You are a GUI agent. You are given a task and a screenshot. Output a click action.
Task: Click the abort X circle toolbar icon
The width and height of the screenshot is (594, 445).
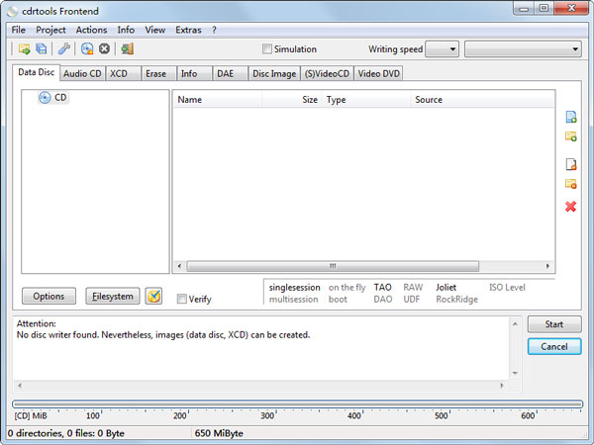coord(104,48)
